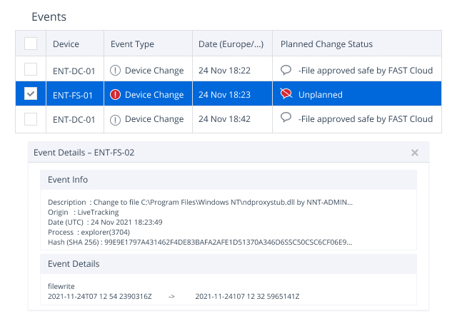Close the Event Details panel
The height and width of the screenshot is (321, 457).
415,153
